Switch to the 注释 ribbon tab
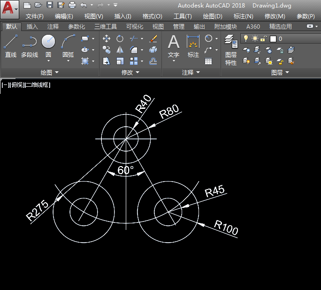Viewport: 321px width, 290px height. tap(53, 27)
